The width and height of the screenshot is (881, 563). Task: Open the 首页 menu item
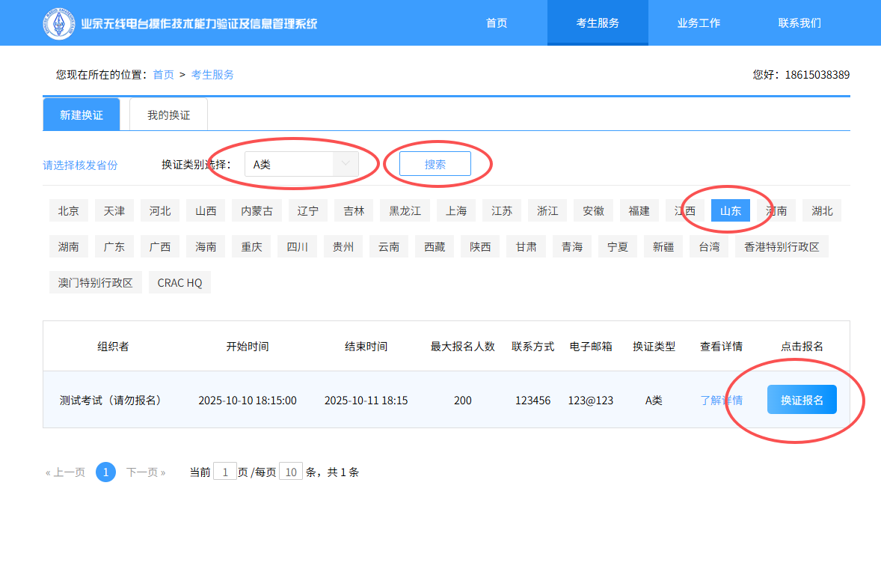pyautogui.click(x=496, y=22)
